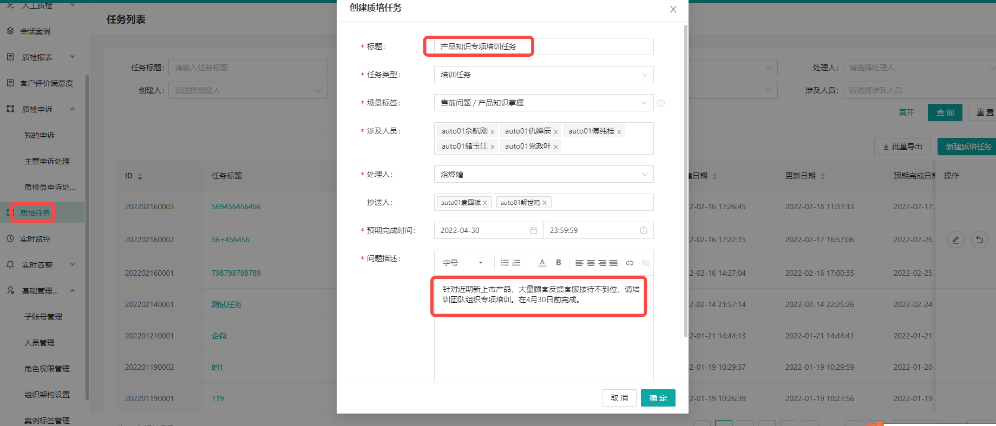This screenshot has width=996, height=426.
Task: Open 质检员申诉处理 submenu item
Action: [50, 187]
